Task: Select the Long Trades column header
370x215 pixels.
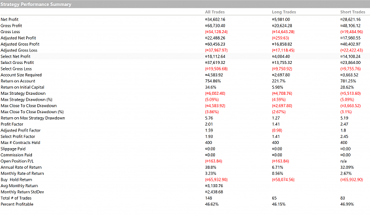Action: [284, 12]
